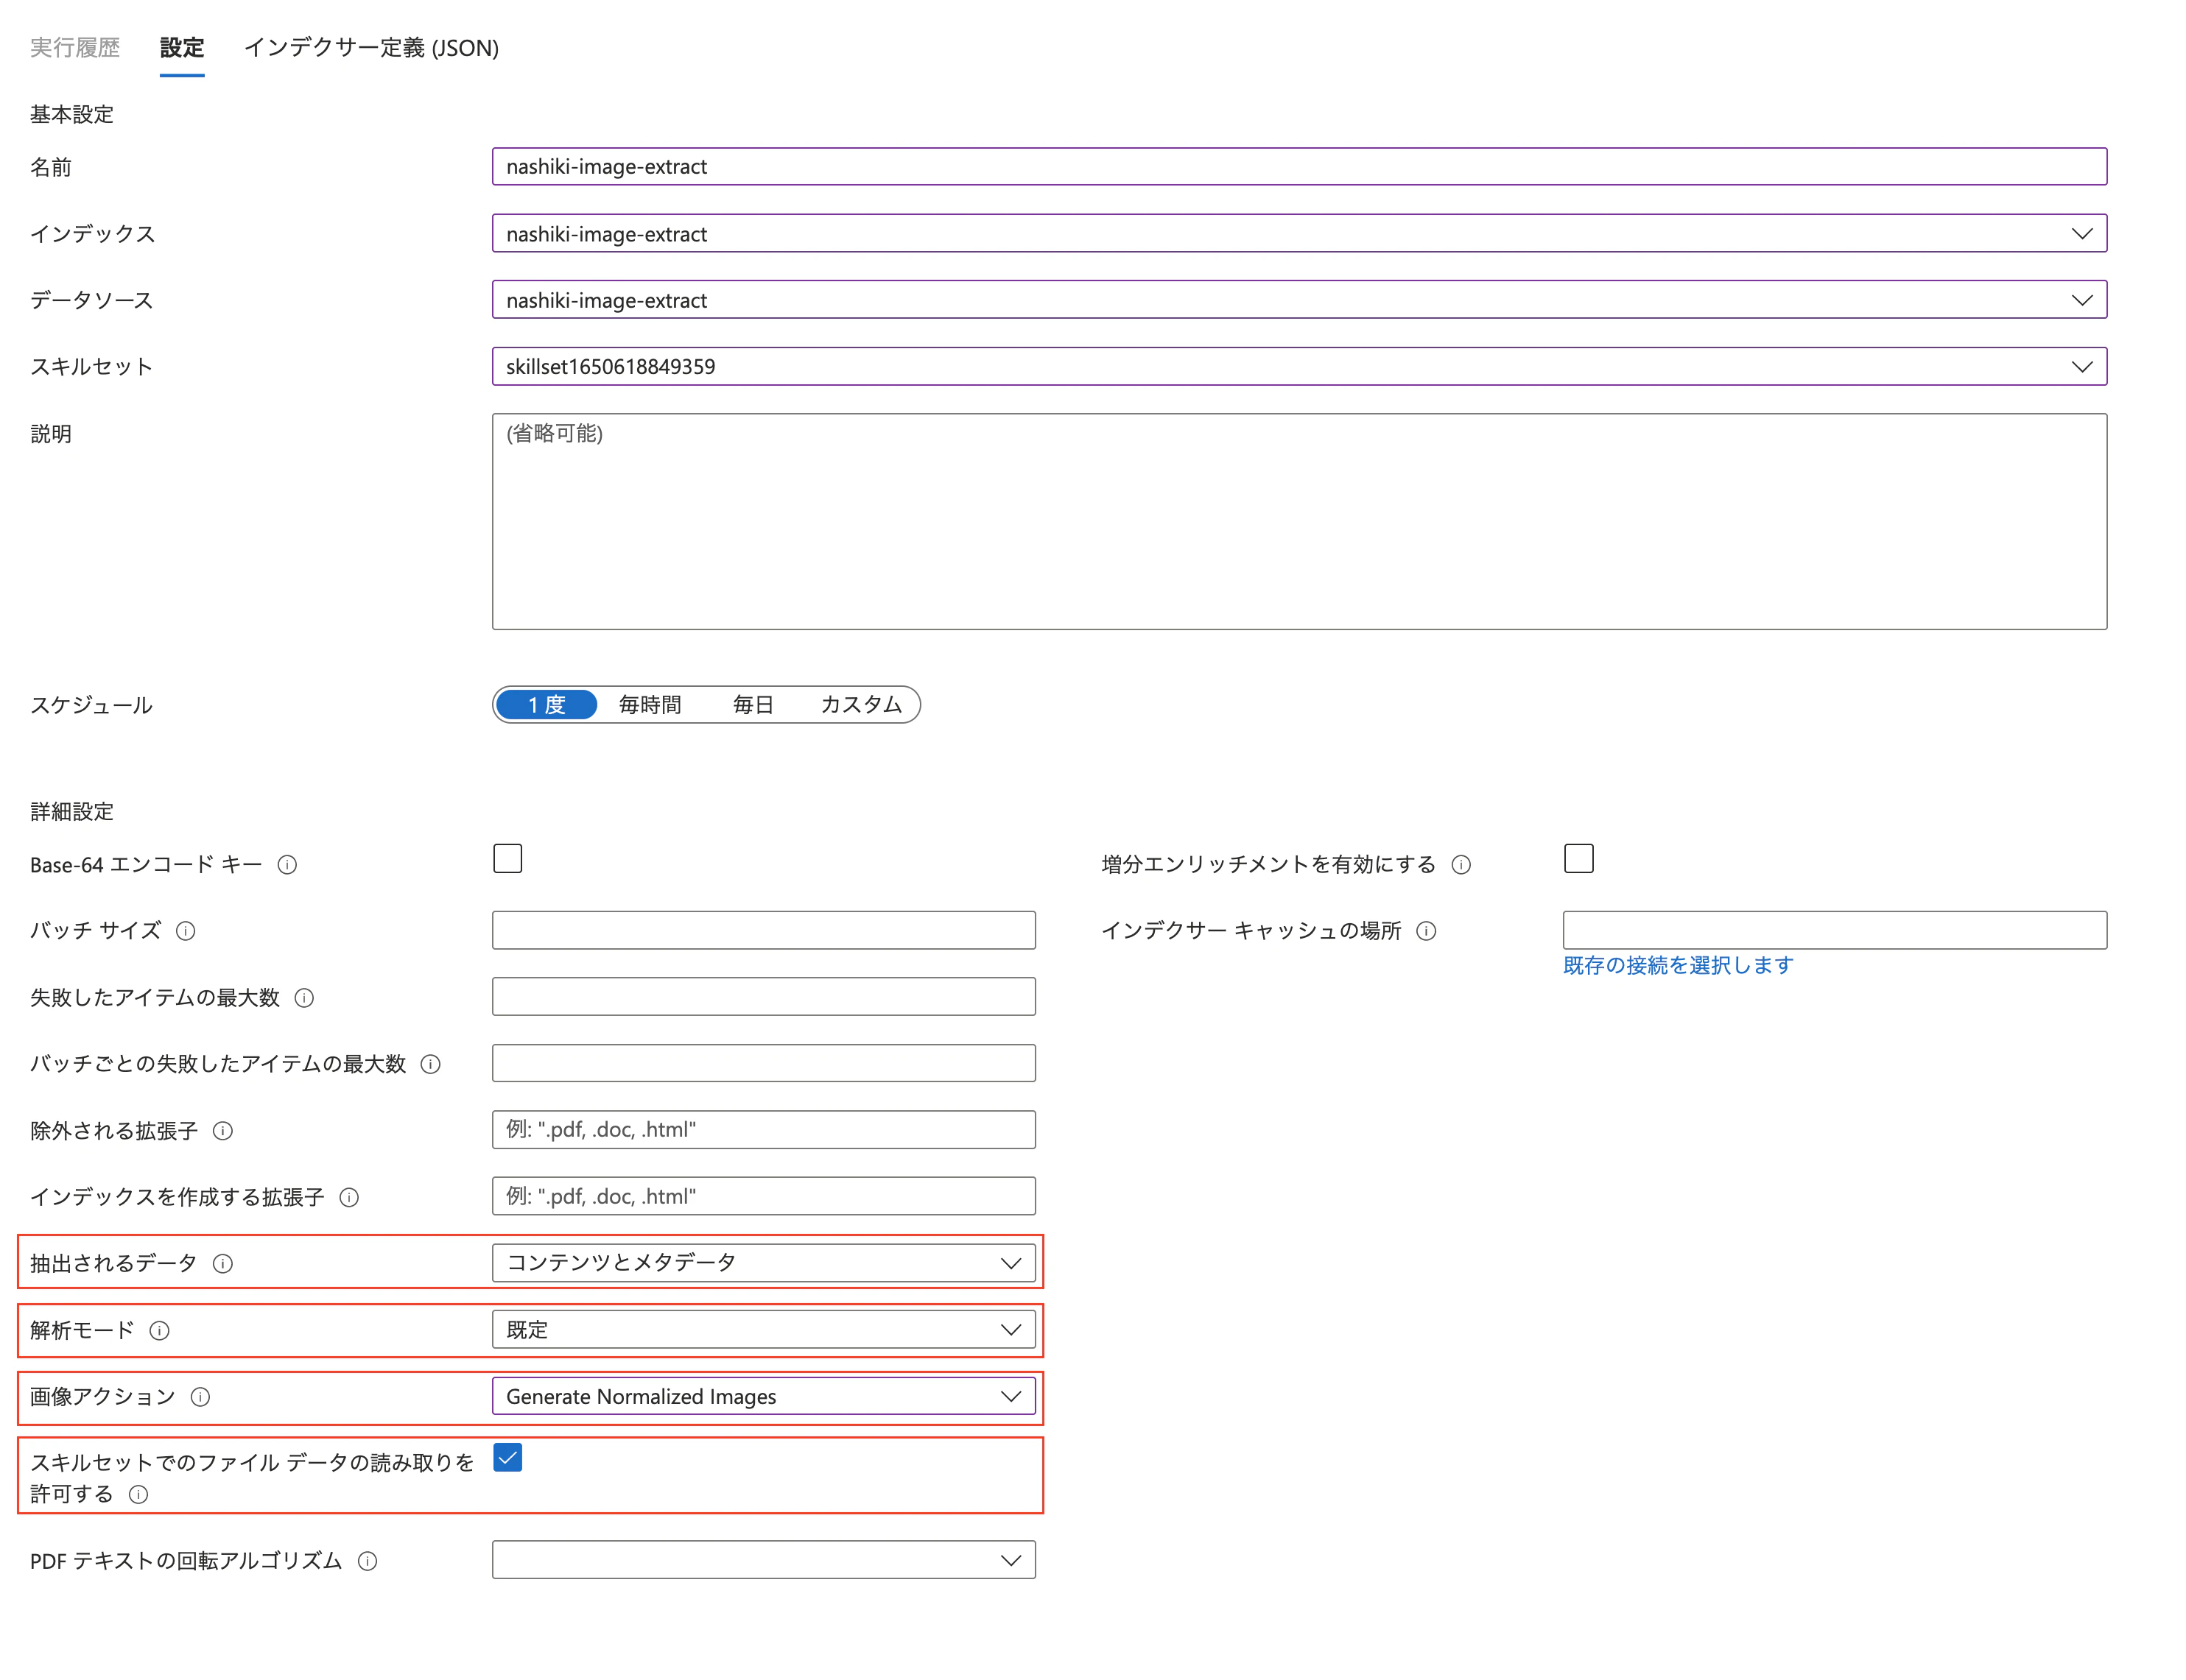Uncheck スキルセットでのファイル データの読み取り checkbox
Viewport: 2186px width, 1680px height.
507,1458
